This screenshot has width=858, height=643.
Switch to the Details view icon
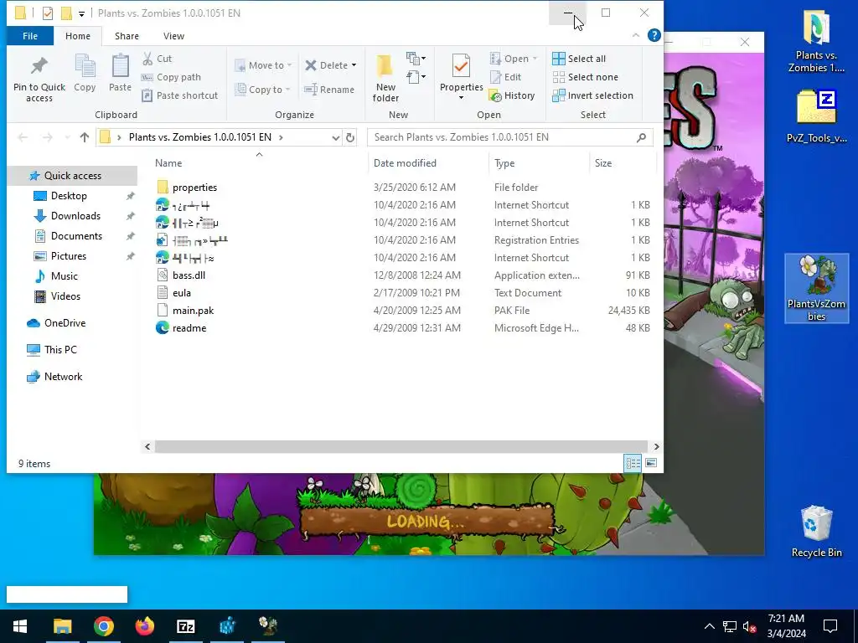point(633,463)
